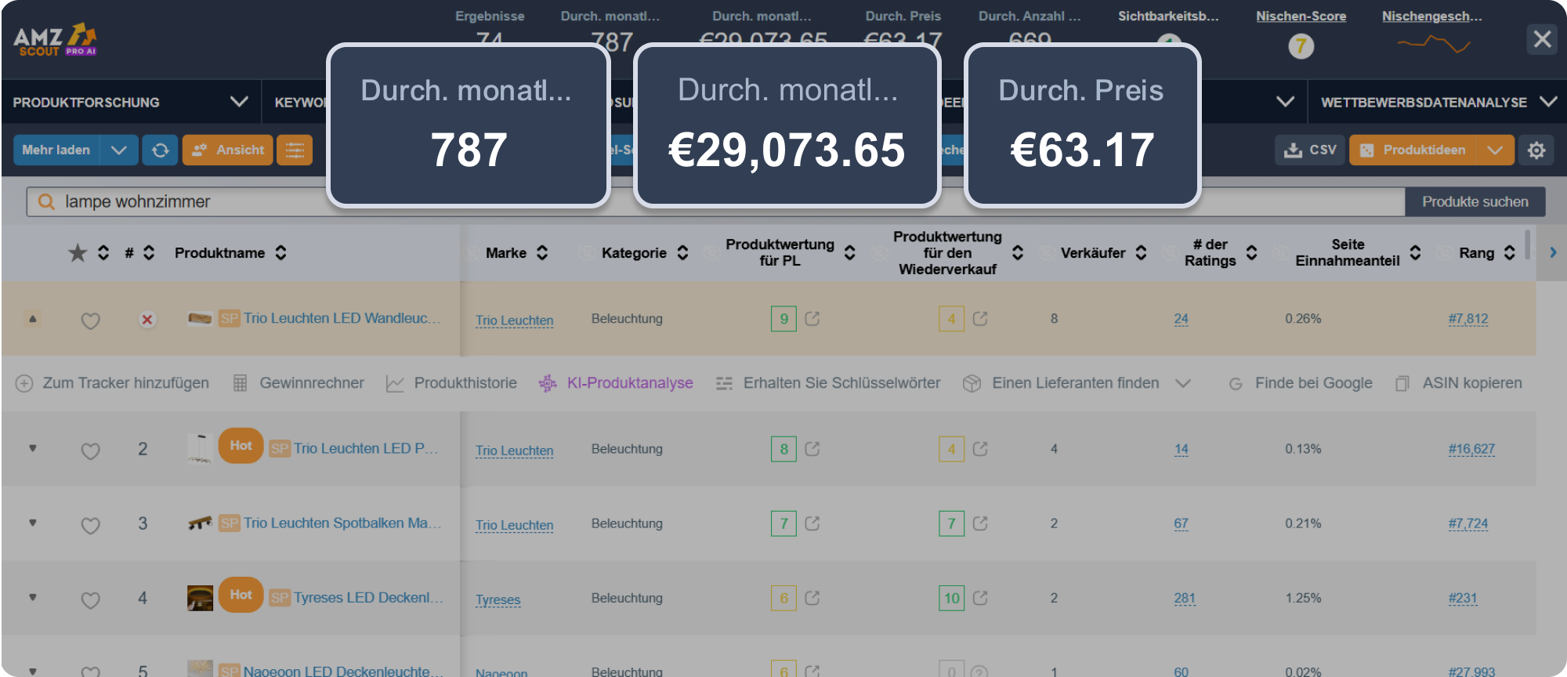The image size is (1567, 677).
Task: Open the Mehr laden dropdown arrow
Action: pos(119,150)
